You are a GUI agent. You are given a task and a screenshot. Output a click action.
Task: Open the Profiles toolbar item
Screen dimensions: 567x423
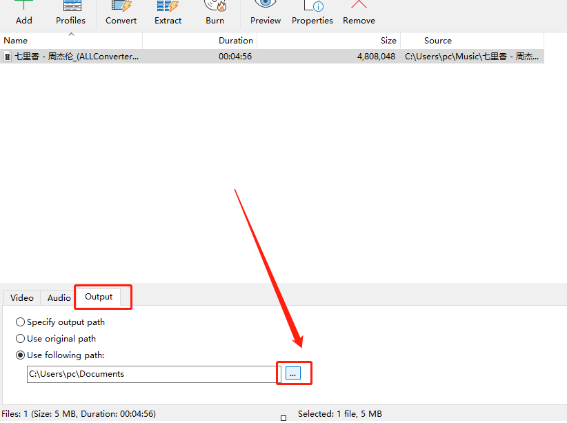(70, 13)
